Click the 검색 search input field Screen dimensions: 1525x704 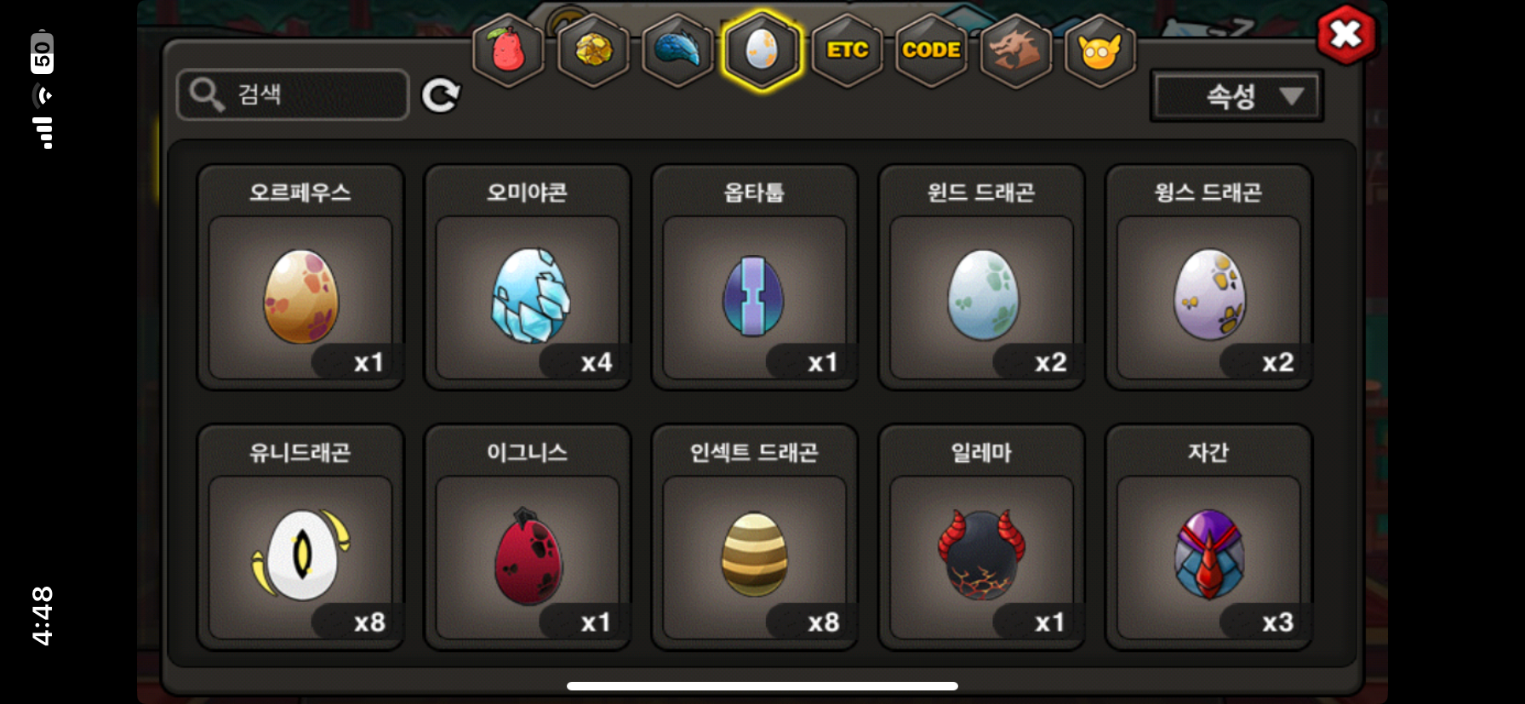pos(293,94)
